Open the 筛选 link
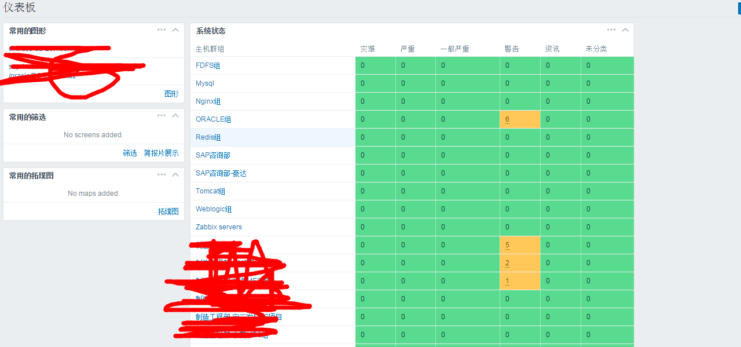This screenshot has height=347, width=741. 130,153
